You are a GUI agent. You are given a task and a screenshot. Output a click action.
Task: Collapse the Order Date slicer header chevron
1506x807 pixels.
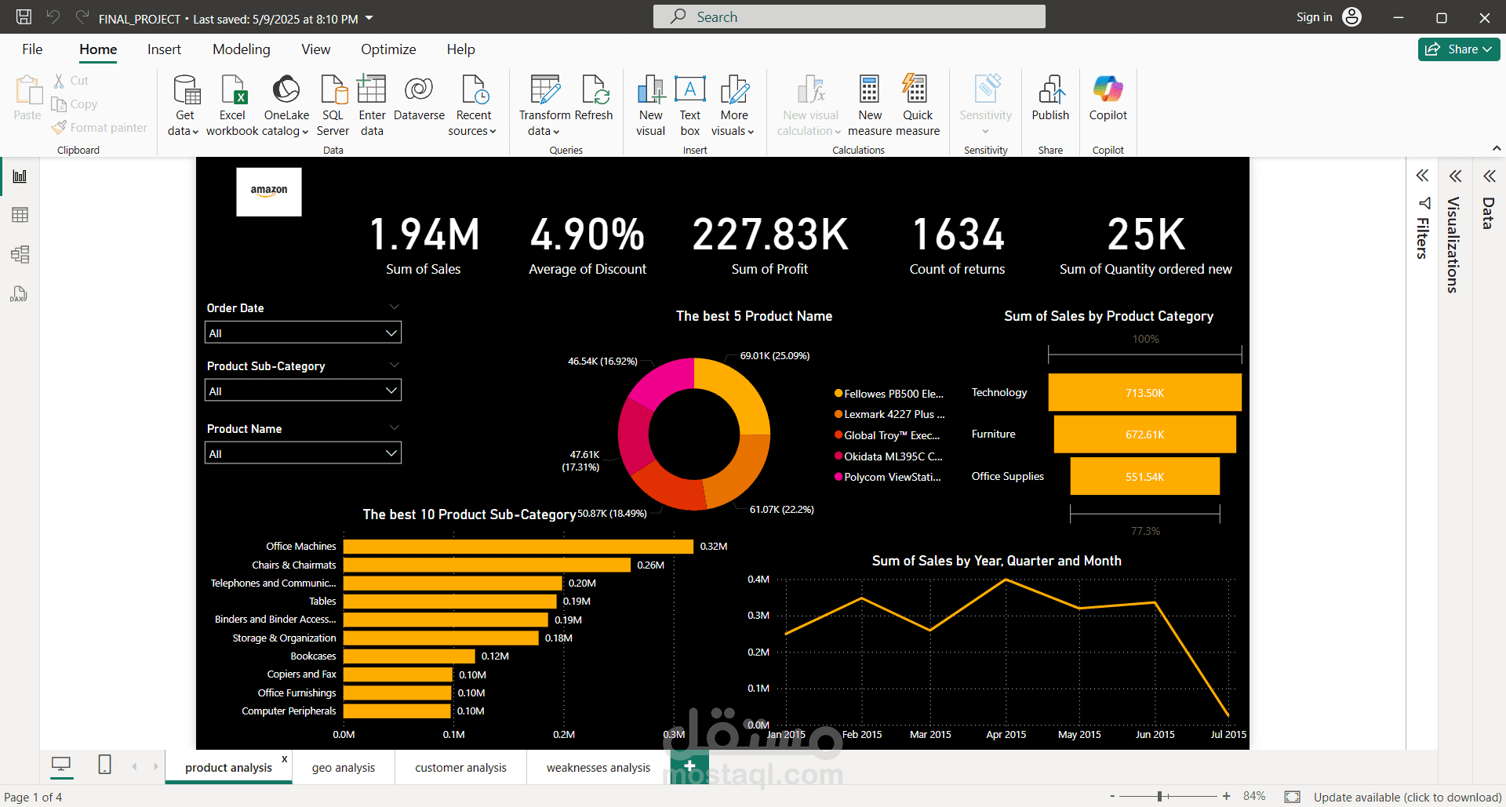click(x=394, y=307)
